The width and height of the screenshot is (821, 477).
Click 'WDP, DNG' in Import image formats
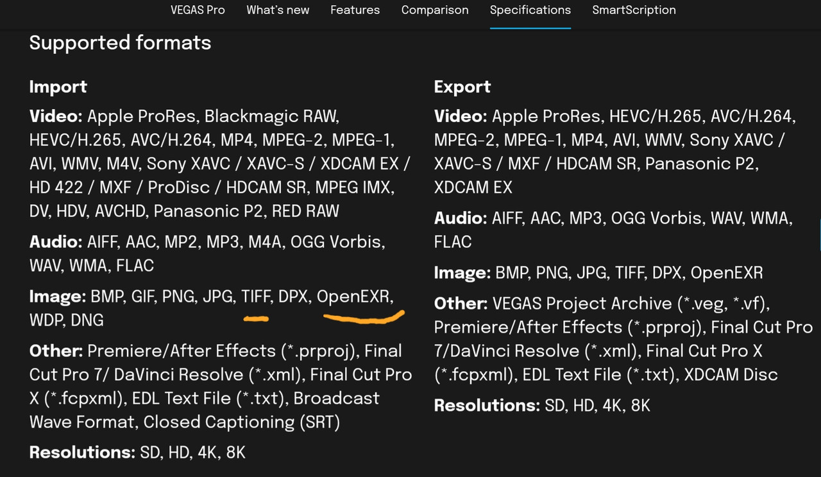point(67,320)
